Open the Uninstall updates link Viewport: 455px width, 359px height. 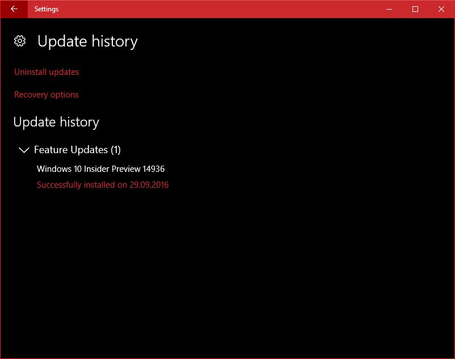[47, 72]
